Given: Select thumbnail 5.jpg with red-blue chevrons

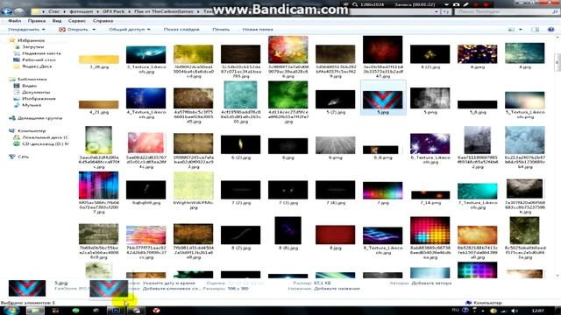Looking at the screenshot, I should click(x=382, y=99).
